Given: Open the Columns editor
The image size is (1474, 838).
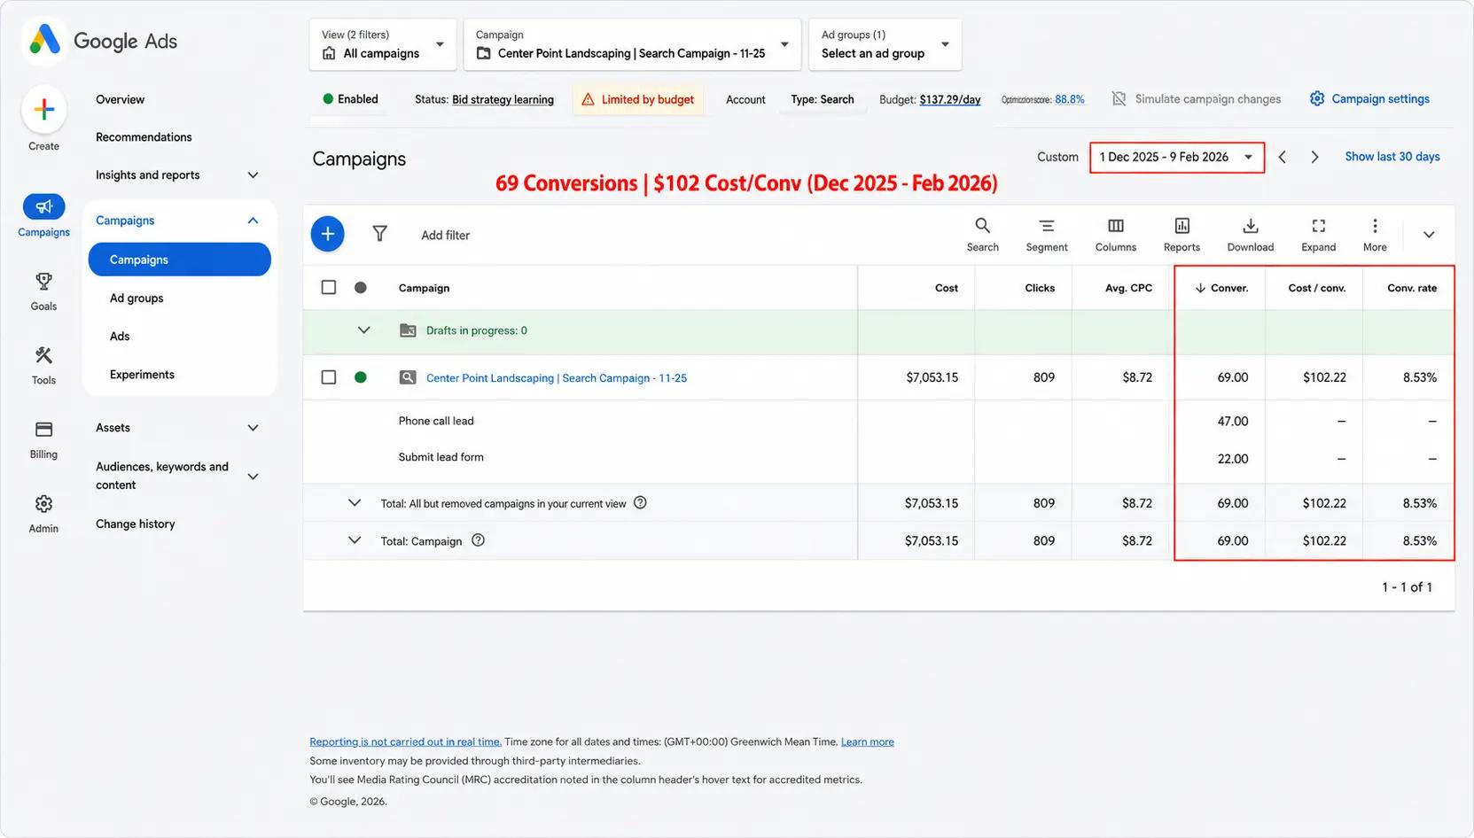Looking at the screenshot, I should click(x=1116, y=235).
